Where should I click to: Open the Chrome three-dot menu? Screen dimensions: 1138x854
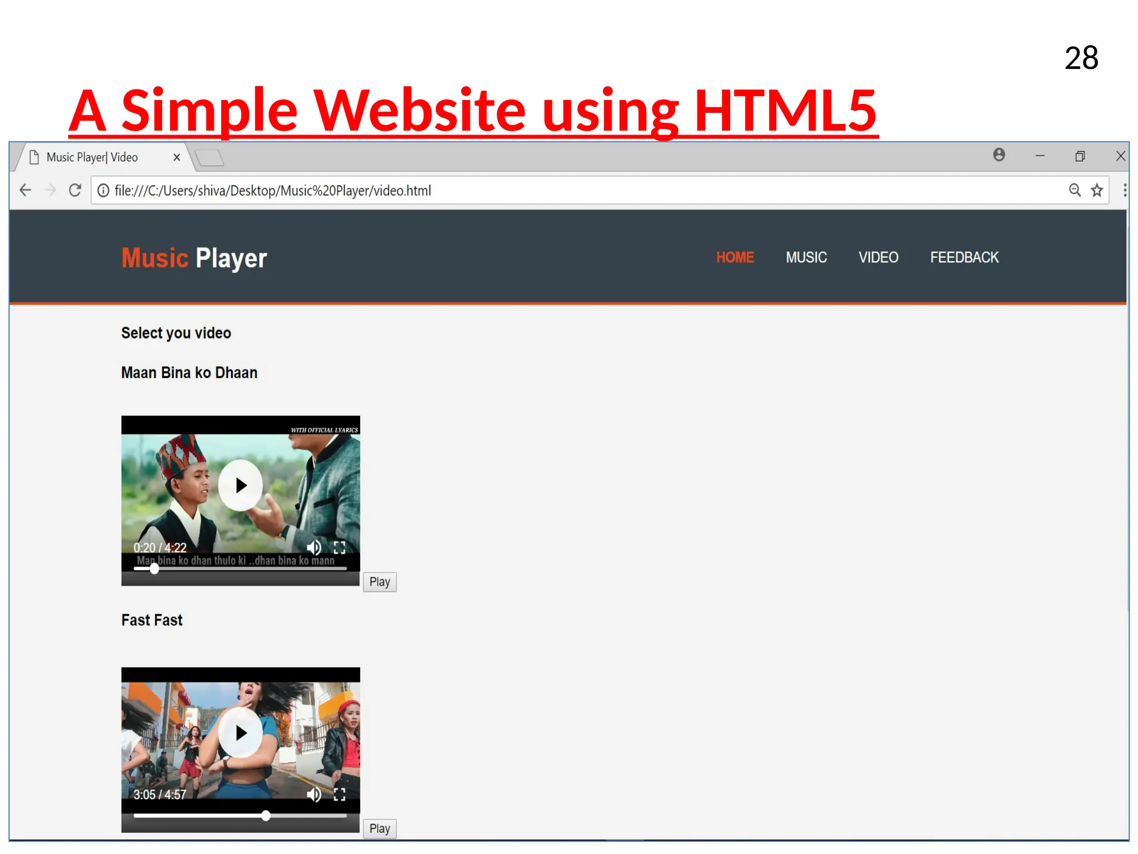coord(1125,190)
